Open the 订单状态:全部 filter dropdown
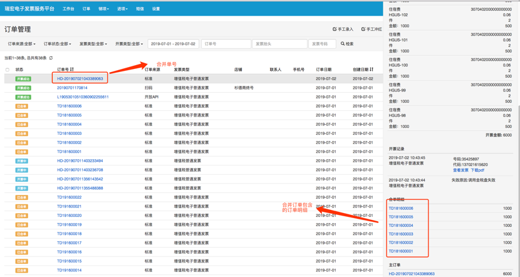 click(x=58, y=44)
